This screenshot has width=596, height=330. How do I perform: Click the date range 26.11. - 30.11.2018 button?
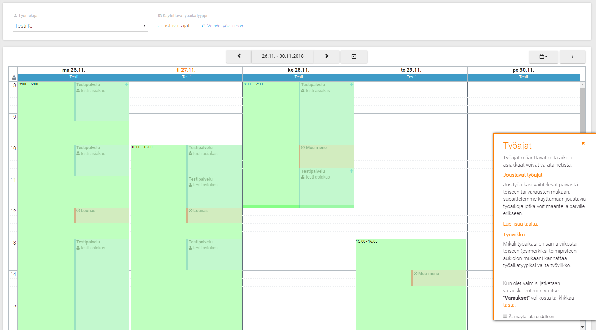tap(283, 56)
